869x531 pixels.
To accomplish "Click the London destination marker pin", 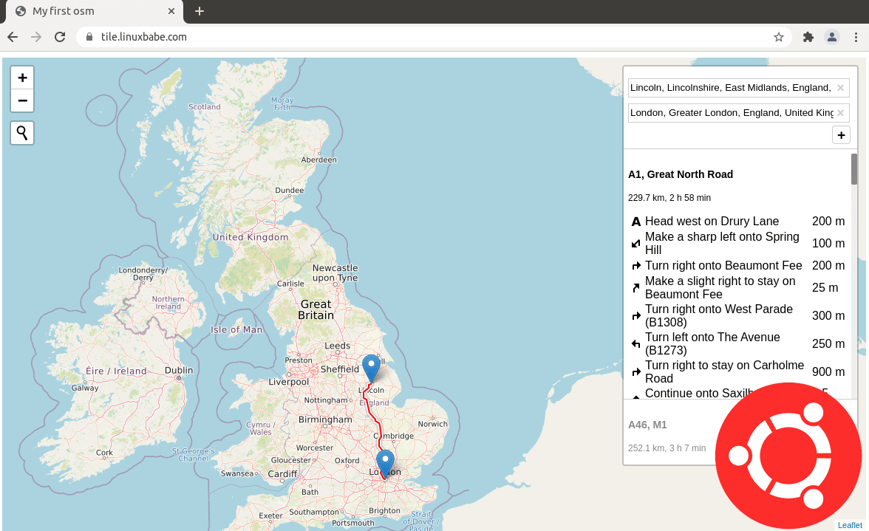I will [385, 462].
